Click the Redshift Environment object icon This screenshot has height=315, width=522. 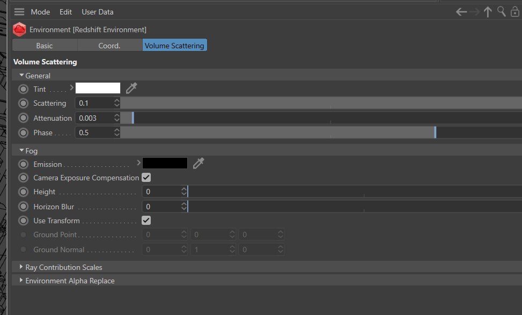click(19, 30)
